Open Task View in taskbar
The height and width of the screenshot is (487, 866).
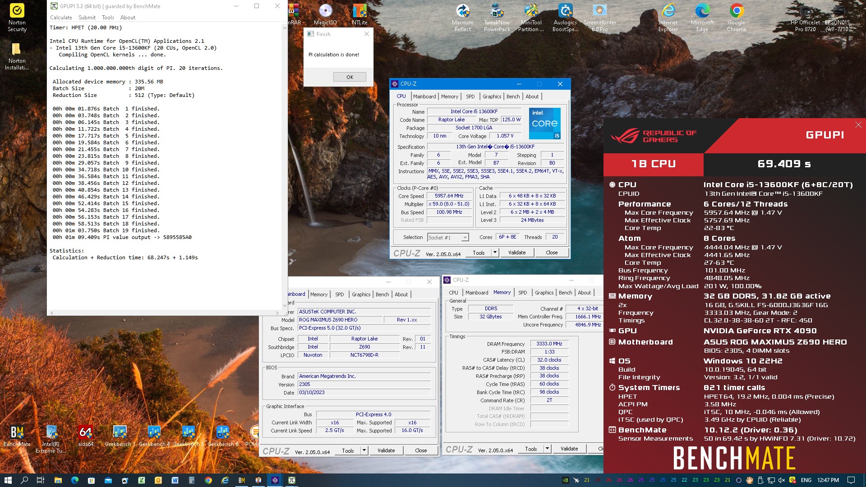tap(41, 480)
